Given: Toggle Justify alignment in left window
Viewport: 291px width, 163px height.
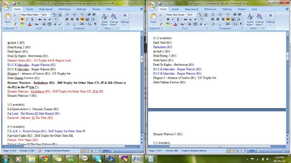Looking at the screenshot, I should [x=82, y=19].
